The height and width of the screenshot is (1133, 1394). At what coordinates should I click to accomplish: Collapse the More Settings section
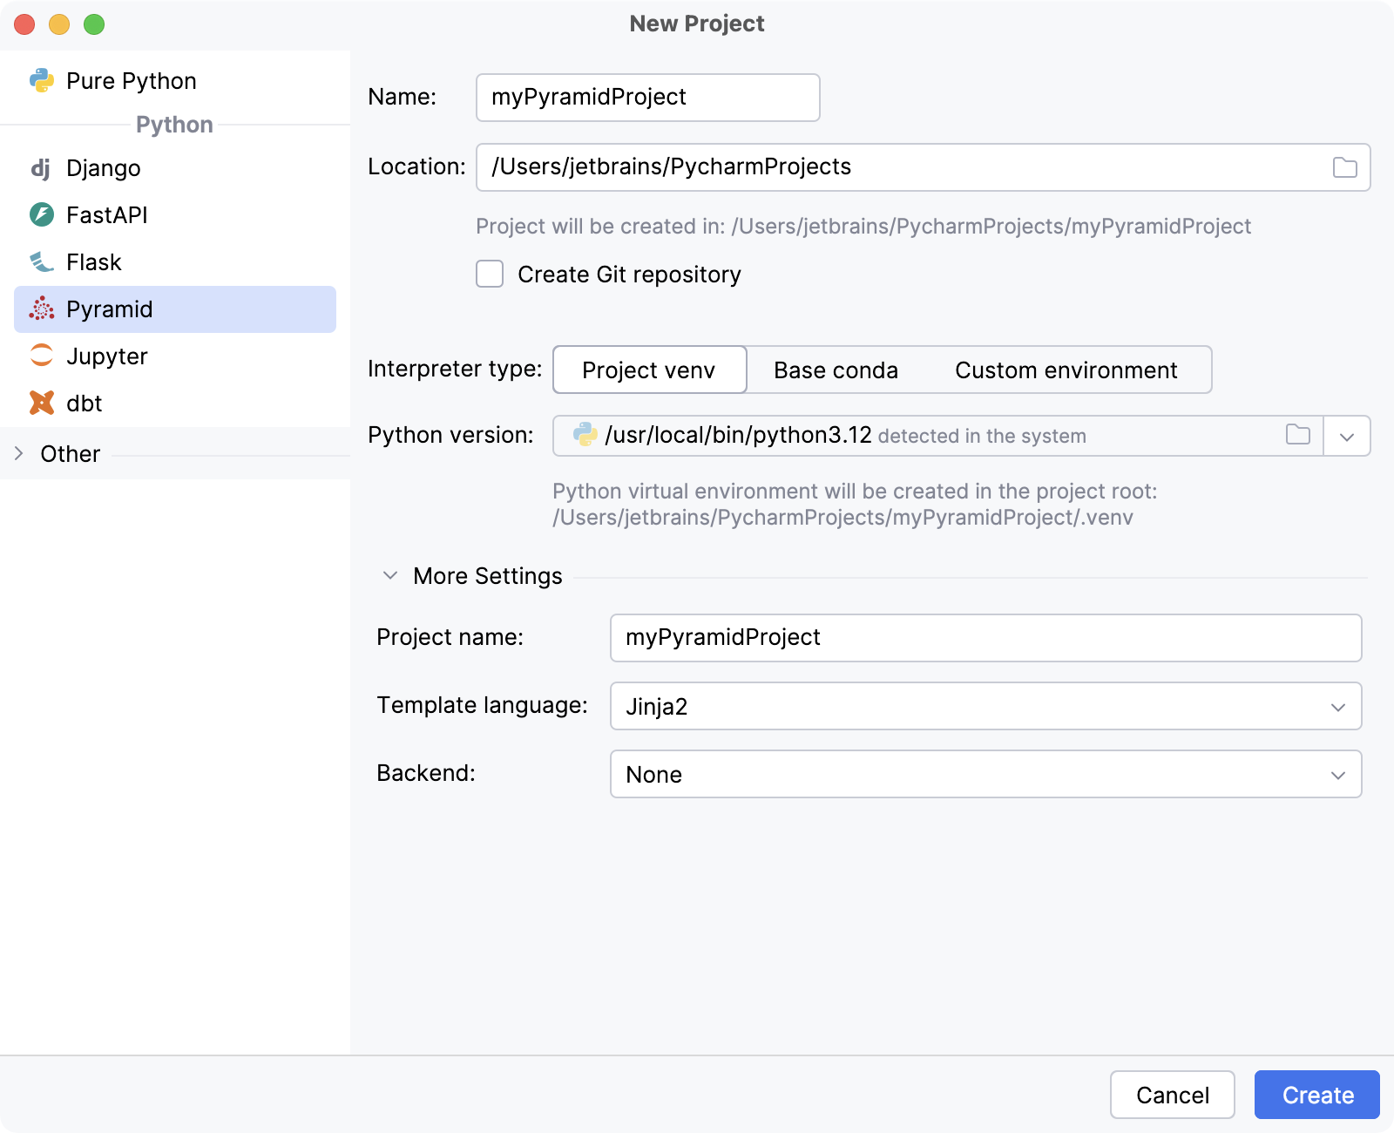pyautogui.click(x=390, y=576)
